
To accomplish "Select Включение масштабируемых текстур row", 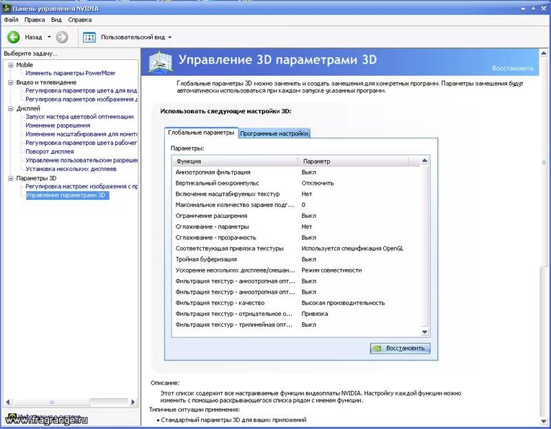I will coord(296,194).
